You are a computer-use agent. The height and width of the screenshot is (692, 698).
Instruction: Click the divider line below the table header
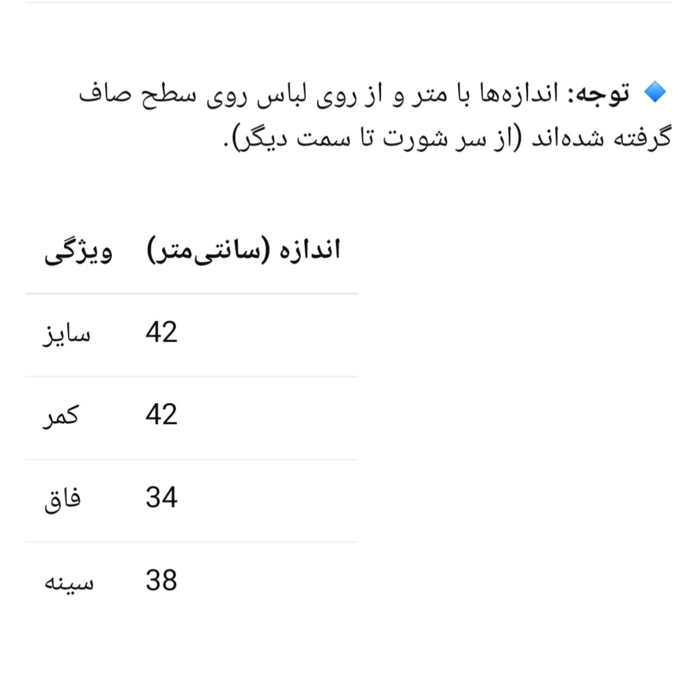[191, 294]
